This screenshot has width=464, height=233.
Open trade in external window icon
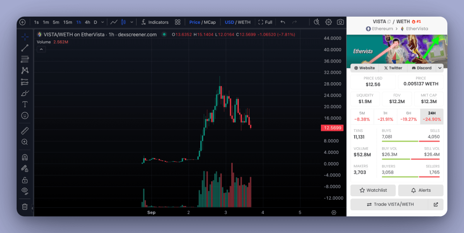pos(436,204)
